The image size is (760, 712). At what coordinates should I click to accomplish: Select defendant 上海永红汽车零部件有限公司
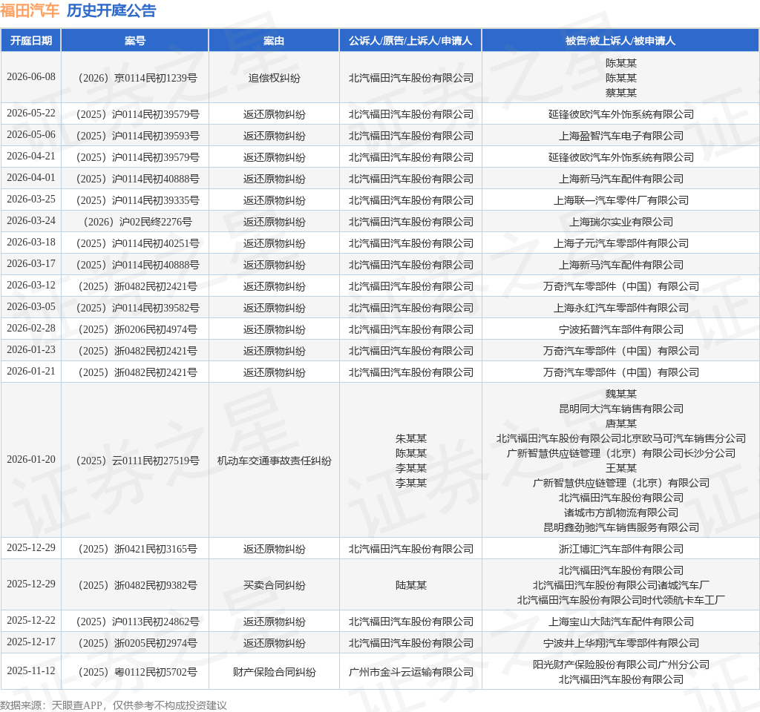click(x=621, y=308)
